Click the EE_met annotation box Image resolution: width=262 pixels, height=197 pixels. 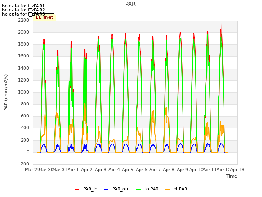(x=45, y=17)
